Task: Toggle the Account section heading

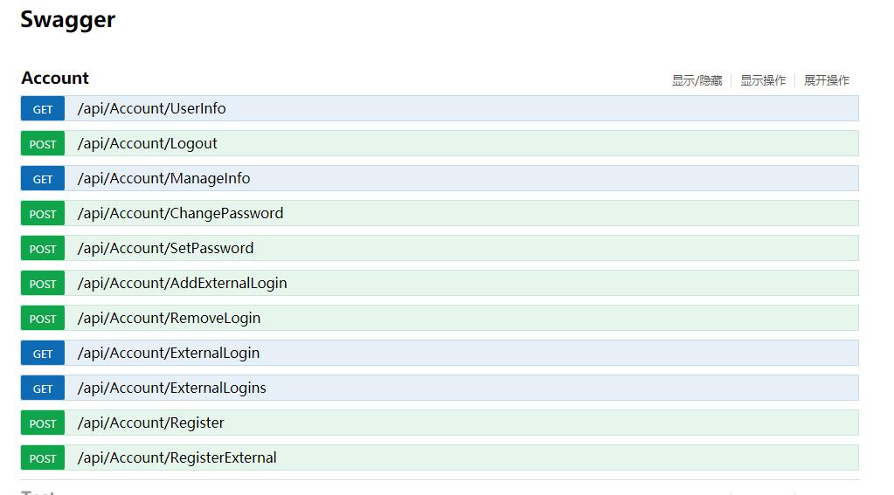Action: 55,78
